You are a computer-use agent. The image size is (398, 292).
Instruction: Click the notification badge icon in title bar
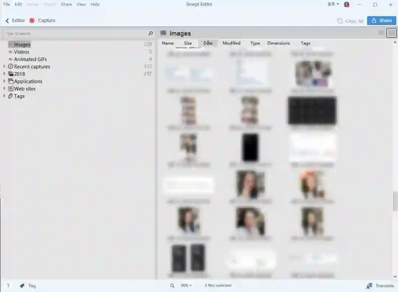[346, 4]
